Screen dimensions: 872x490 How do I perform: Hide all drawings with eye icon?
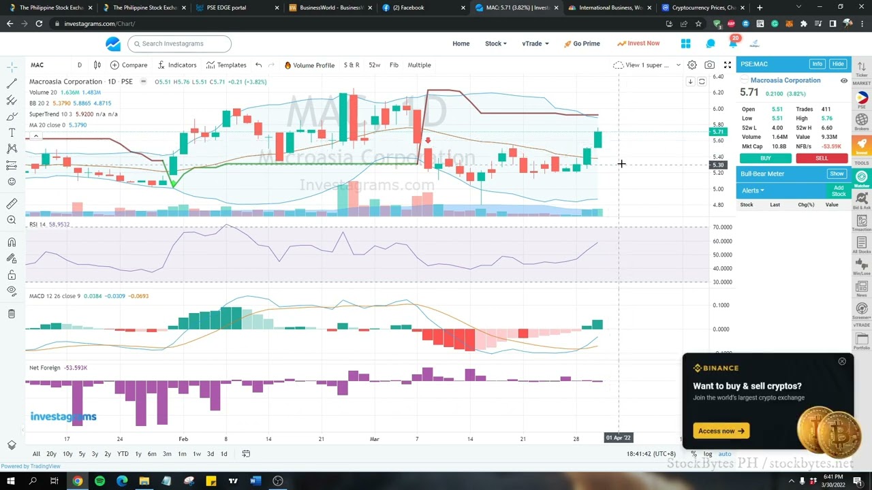point(12,291)
